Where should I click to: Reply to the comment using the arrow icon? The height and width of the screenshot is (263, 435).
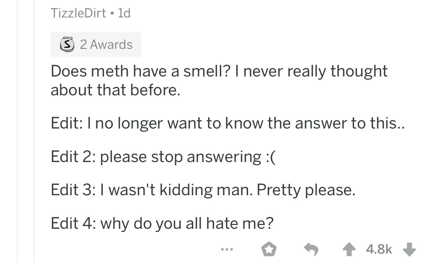point(311,249)
